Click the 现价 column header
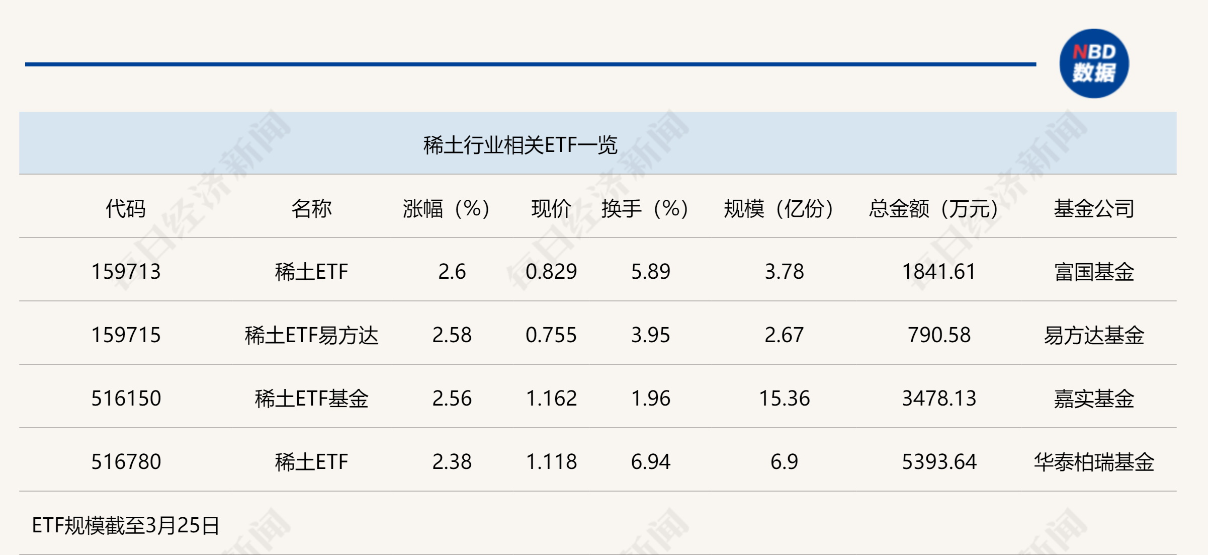This screenshot has height=555, width=1208. tap(551, 208)
